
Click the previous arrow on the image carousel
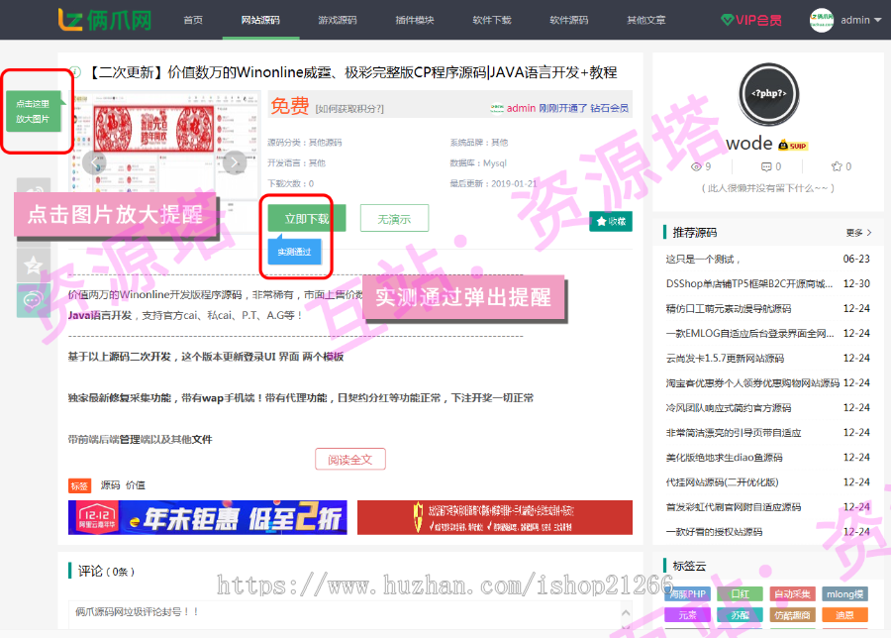(x=93, y=163)
